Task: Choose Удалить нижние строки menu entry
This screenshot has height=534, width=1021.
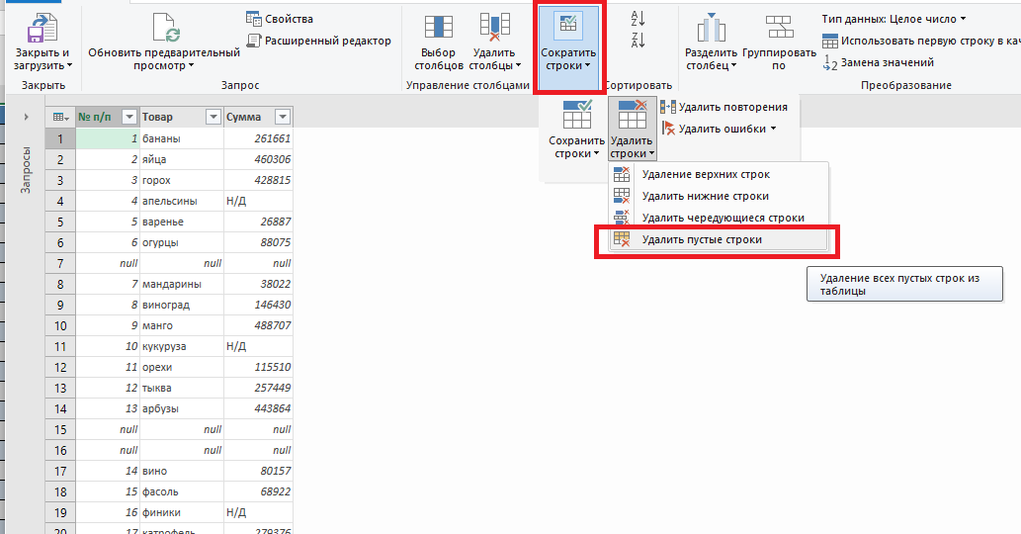Action: (x=719, y=196)
